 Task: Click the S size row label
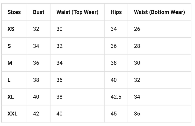point(9,46)
